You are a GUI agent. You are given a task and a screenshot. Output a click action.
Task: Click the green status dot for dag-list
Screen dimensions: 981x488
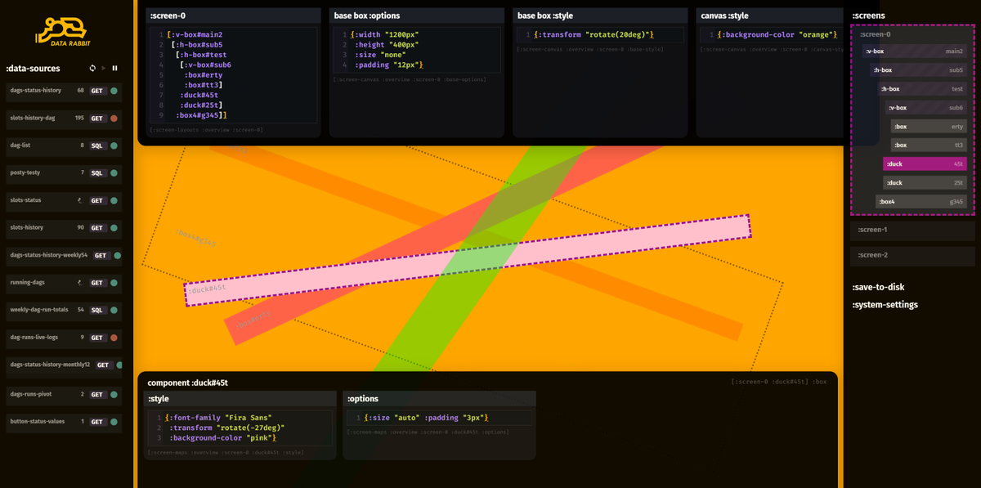point(114,146)
